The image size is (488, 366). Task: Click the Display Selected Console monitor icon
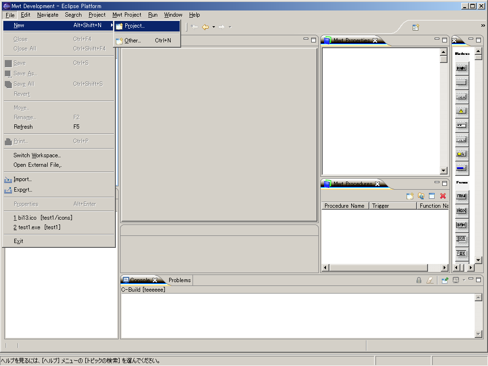pos(456,280)
